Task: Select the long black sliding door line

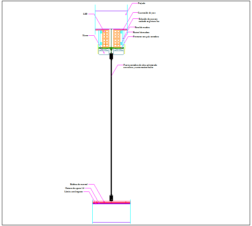Action: [111, 127]
